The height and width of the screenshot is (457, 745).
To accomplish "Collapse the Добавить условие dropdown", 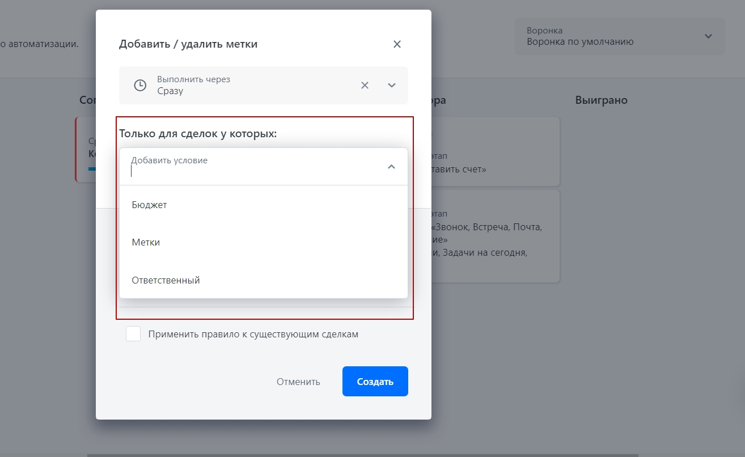I will pos(391,167).
